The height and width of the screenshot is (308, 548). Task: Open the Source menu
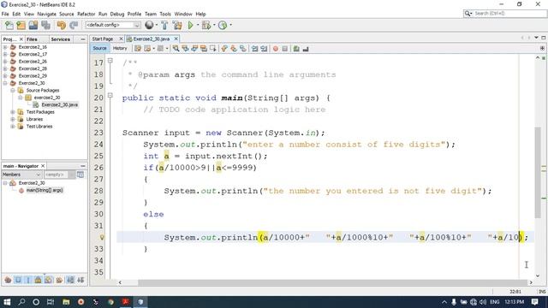67,14
